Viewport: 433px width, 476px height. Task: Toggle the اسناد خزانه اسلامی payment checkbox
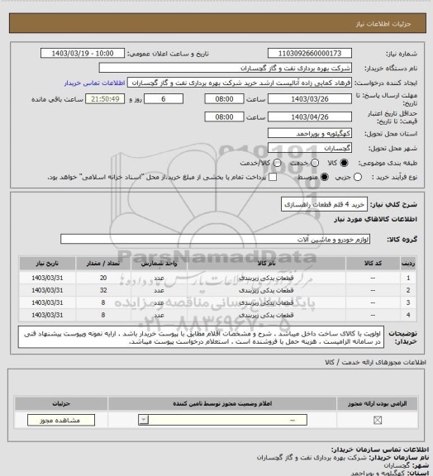pyautogui.click(x=273, y=178)
